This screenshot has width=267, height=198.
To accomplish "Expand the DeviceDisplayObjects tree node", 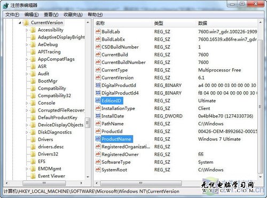I will [27, 125].
